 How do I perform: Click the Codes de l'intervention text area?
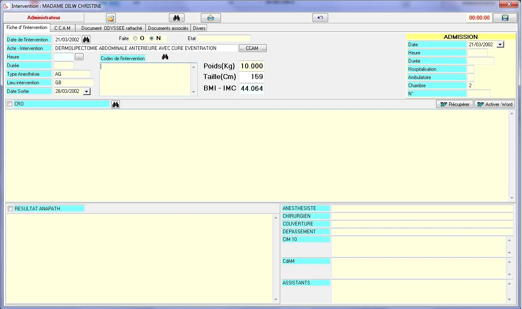tap(146, 79)
